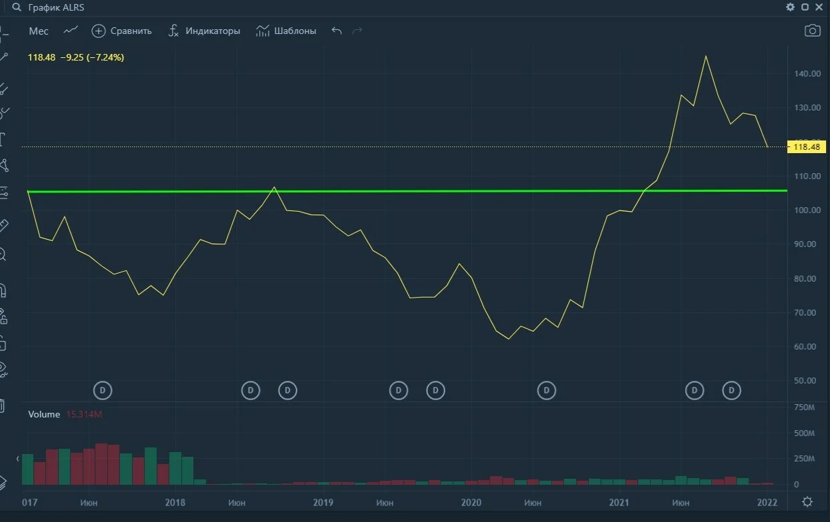Select the trend line drawing tool
This screenshot has width=830, height=522.
coord(3,59)
